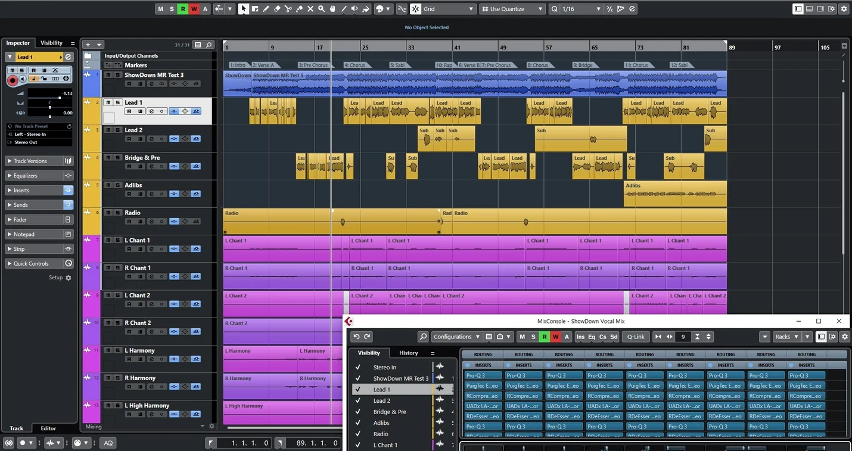Select the Split scissors tool
This screenshot has width=852, height=451.
(x=288, y=9)
